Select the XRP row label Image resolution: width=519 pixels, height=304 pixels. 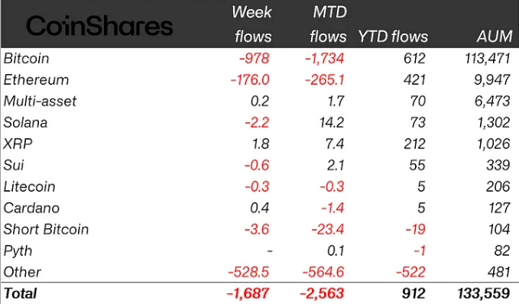coord(18,144)
